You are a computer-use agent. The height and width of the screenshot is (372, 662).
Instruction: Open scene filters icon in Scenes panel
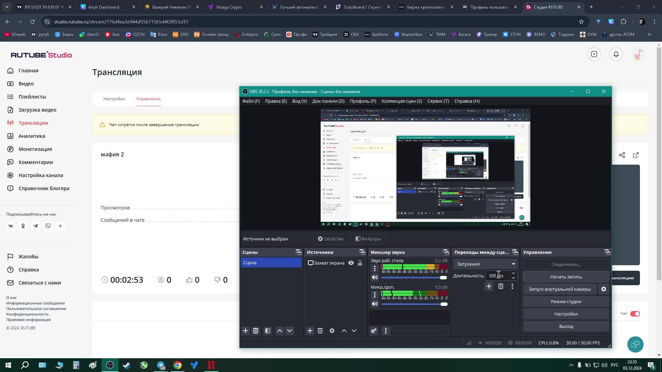pos(268,331)
